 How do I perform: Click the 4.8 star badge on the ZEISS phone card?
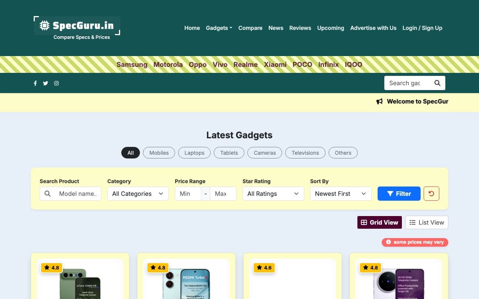(370, 268)
